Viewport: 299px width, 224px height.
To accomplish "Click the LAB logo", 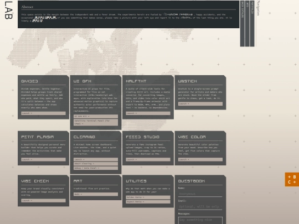I will pyautogui.click(x=8, y=10).
